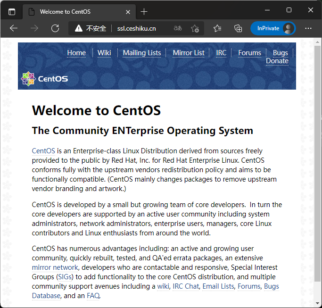Screen dimensions: 322x308
Task: Go back to the previous page
Action: (x=14, y=28)
